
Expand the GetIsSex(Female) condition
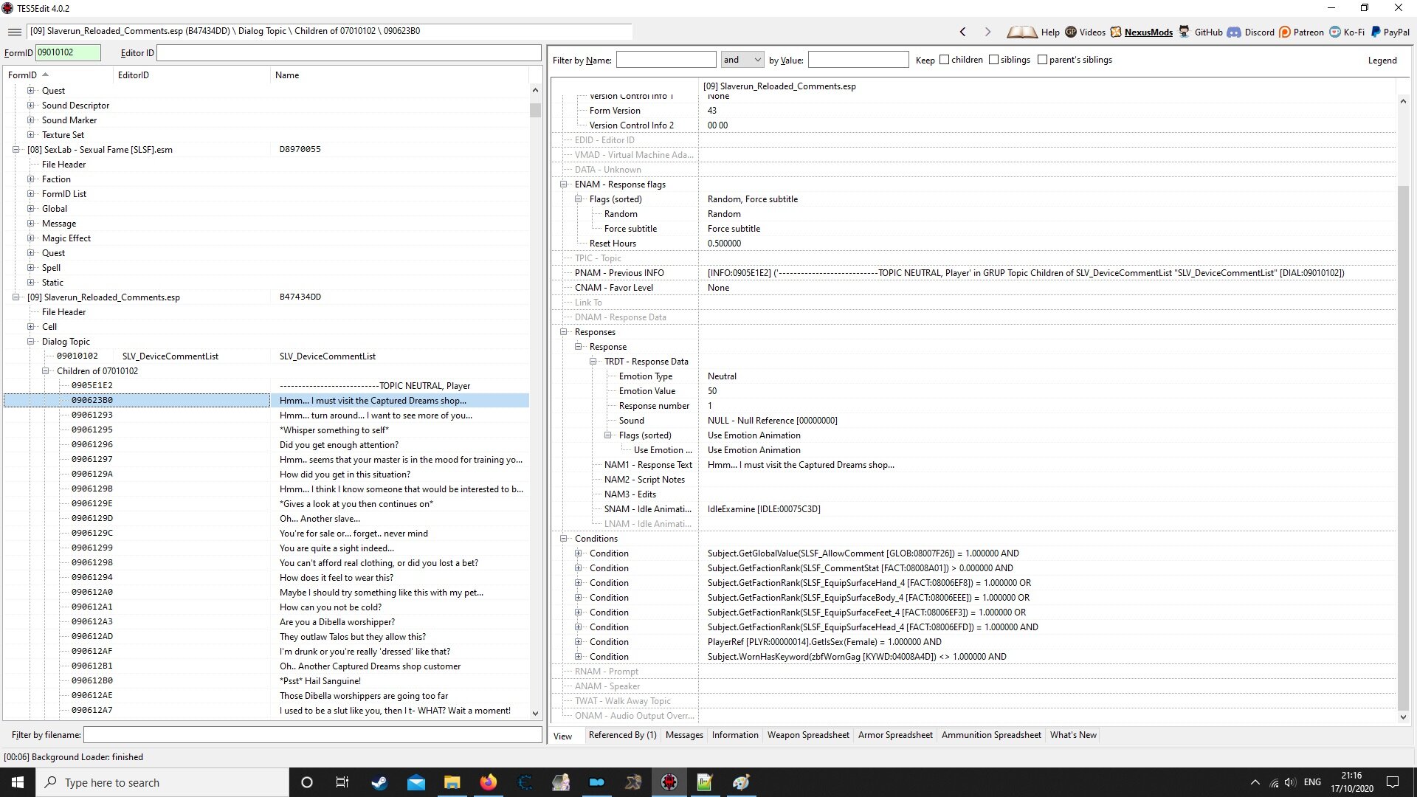(578, 642)
